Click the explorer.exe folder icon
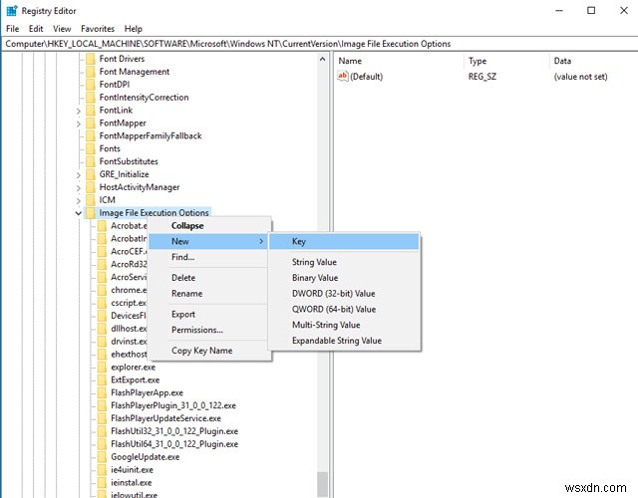This screenshot has height=498, width=638. click(102, 368)
